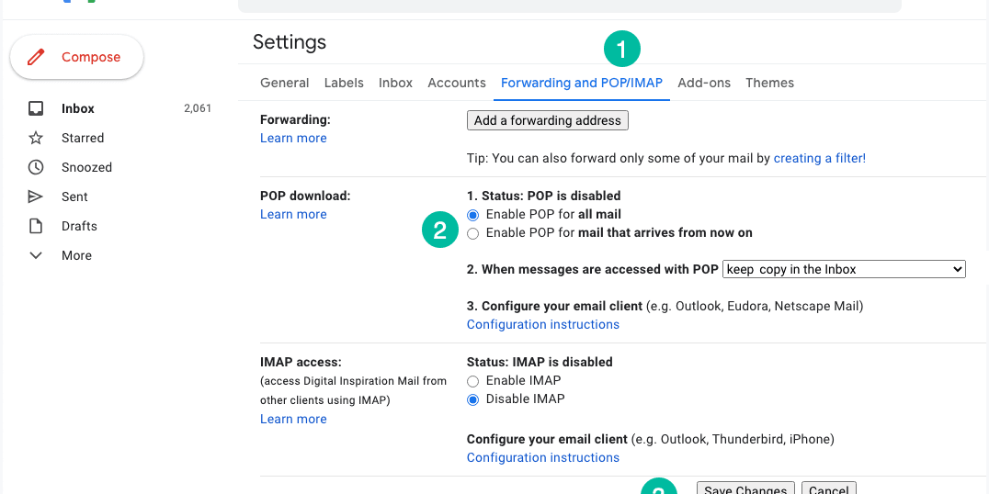Viewport: 989px width, 494px height.
Task: Click Learn more under IMAP access
Action: coord(293,419)
